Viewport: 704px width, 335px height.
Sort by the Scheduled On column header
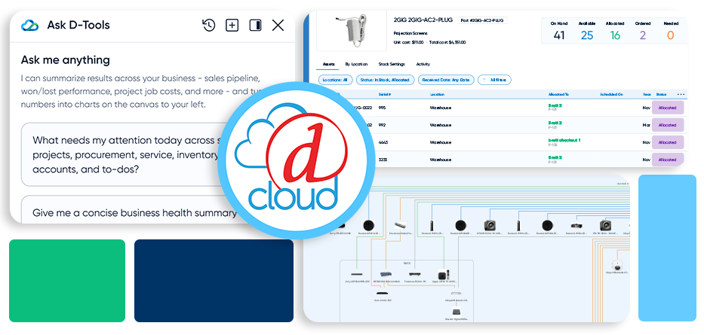pyautogui.click(x=611, y=95)
